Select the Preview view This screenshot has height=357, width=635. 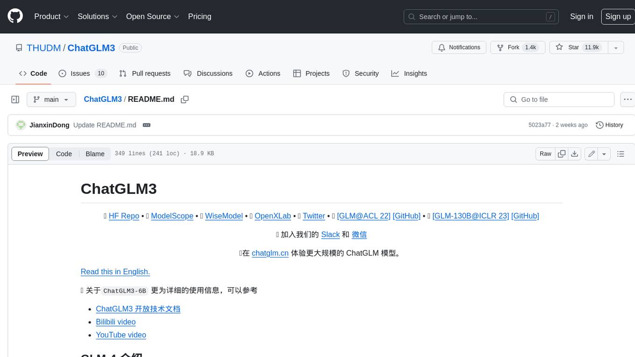(x=30, y=154)
